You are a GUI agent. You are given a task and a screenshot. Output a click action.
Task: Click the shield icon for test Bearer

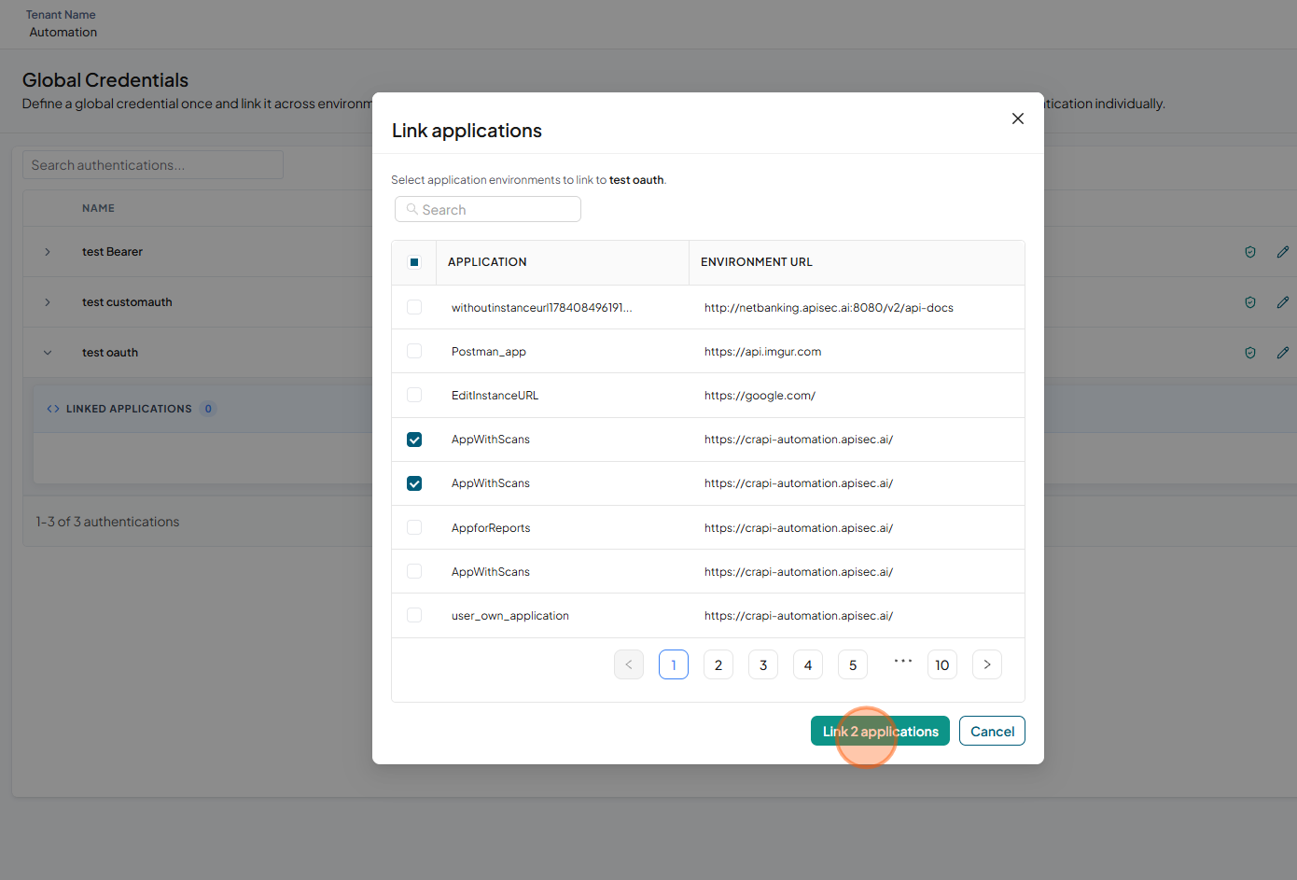click(1250, 252)
